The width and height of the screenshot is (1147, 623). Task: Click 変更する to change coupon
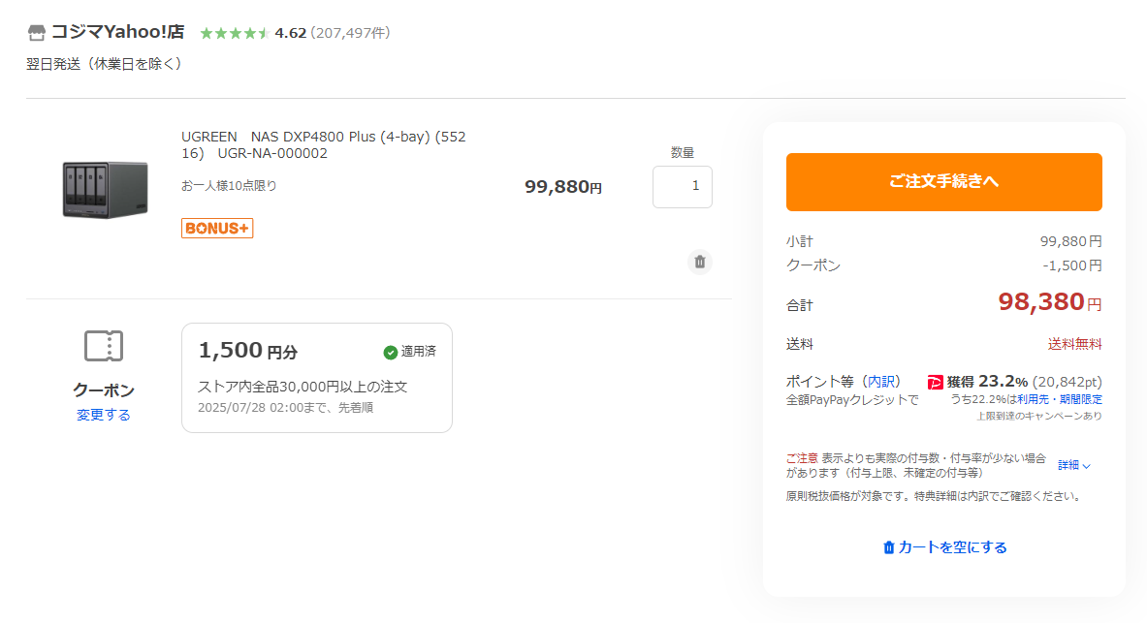[x=103, y=415]
